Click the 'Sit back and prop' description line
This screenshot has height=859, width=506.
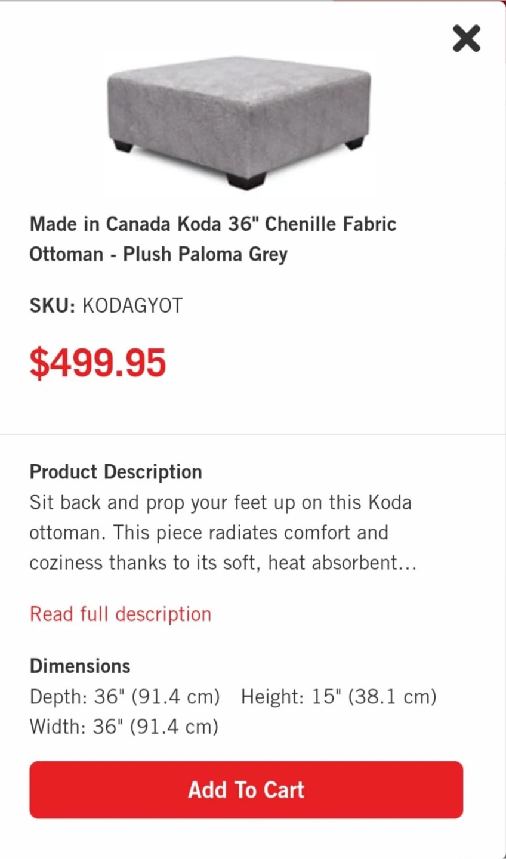220,502
